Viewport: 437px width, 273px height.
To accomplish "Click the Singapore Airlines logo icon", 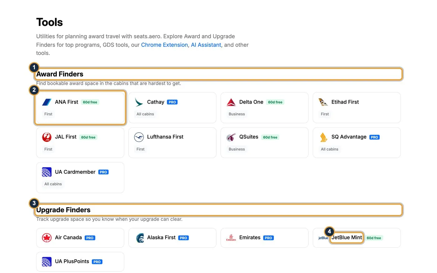I will [323, 137].
